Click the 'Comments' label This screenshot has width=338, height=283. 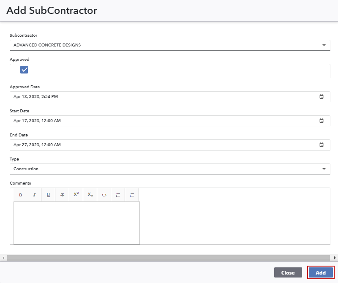(20, 183)
